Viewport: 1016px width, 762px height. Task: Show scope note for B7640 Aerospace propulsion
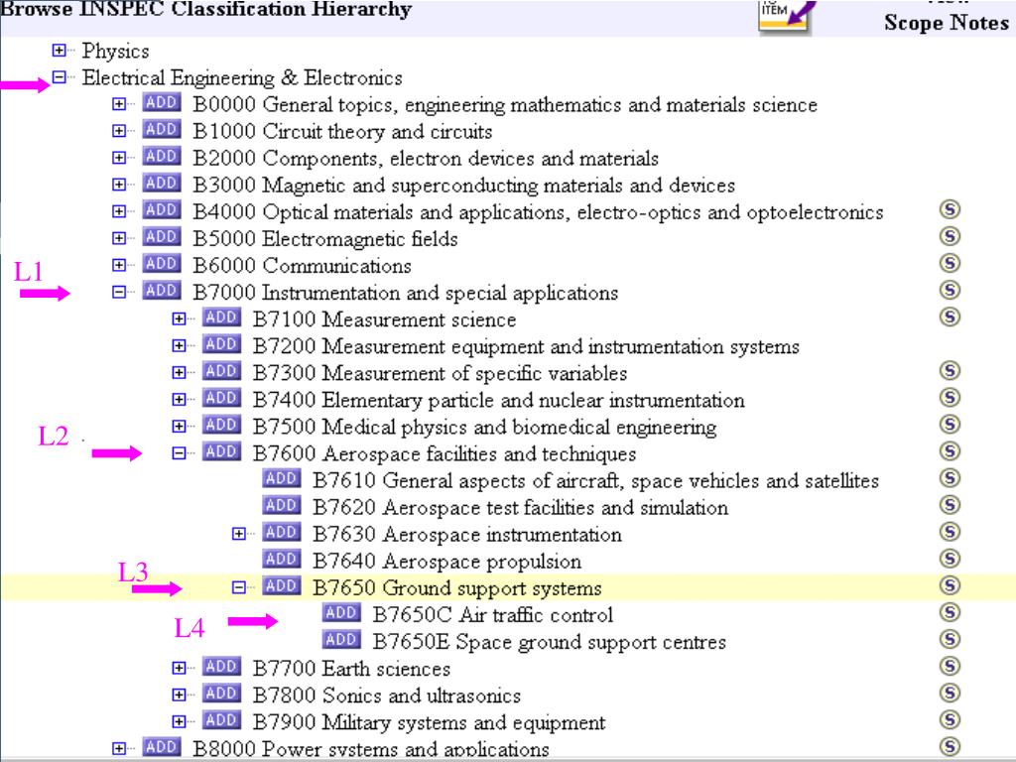pyautogui.click(x=950, y=559)
